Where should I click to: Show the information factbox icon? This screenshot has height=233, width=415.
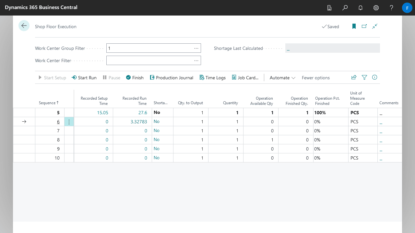click(x=375, y=77)
